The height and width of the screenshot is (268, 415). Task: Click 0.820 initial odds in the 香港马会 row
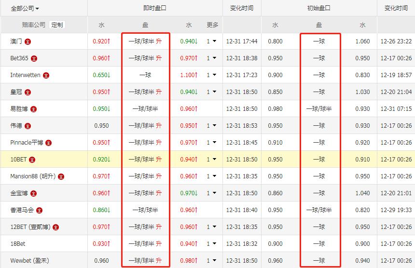[x=362, y=210]
